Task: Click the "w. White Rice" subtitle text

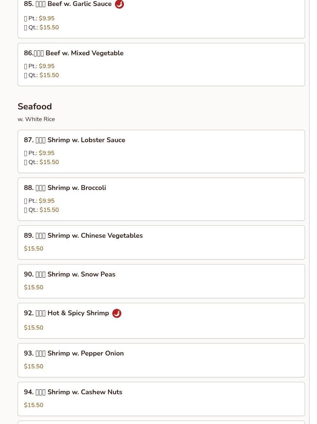Action: point(36,119)
